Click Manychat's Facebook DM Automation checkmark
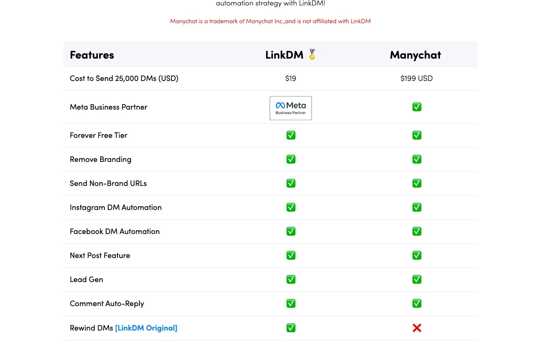The height and width of the screenshot is (347, 541). pyautogui.click(x=417, y=231)
